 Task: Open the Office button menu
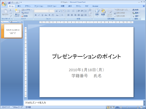coord(4,4)
